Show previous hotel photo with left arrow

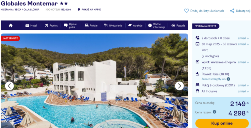9,86
